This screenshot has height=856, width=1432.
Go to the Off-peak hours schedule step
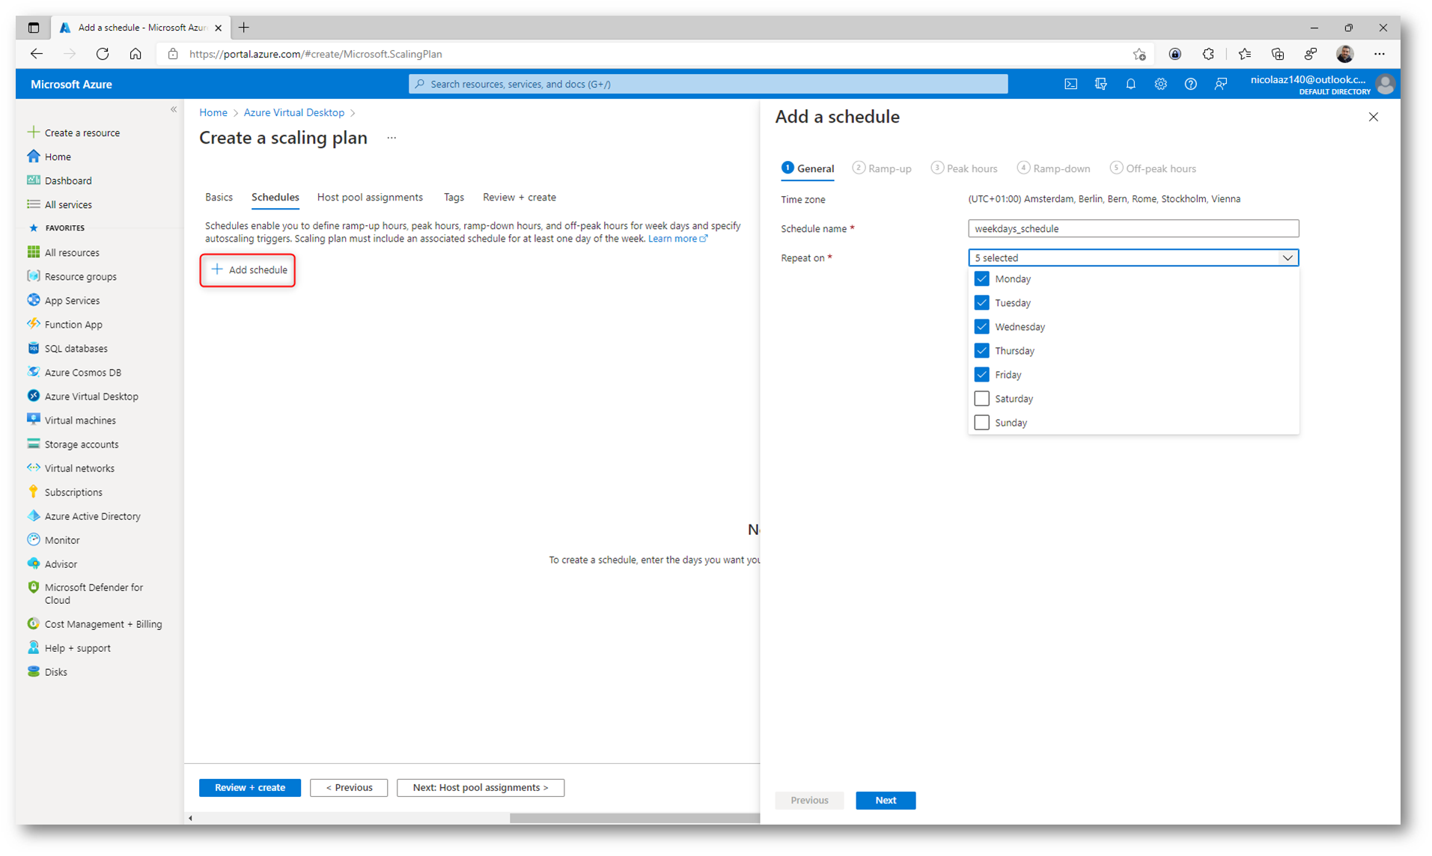tap(1153, 168)
